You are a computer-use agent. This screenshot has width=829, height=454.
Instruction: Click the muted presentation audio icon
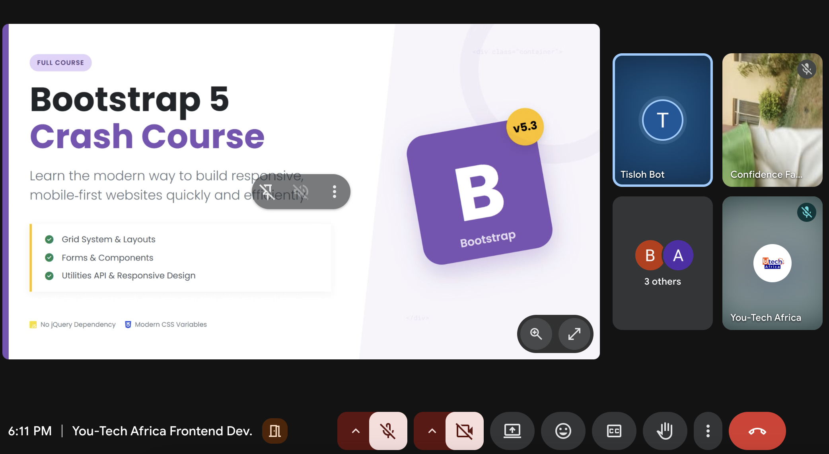(x=301, y=192)
